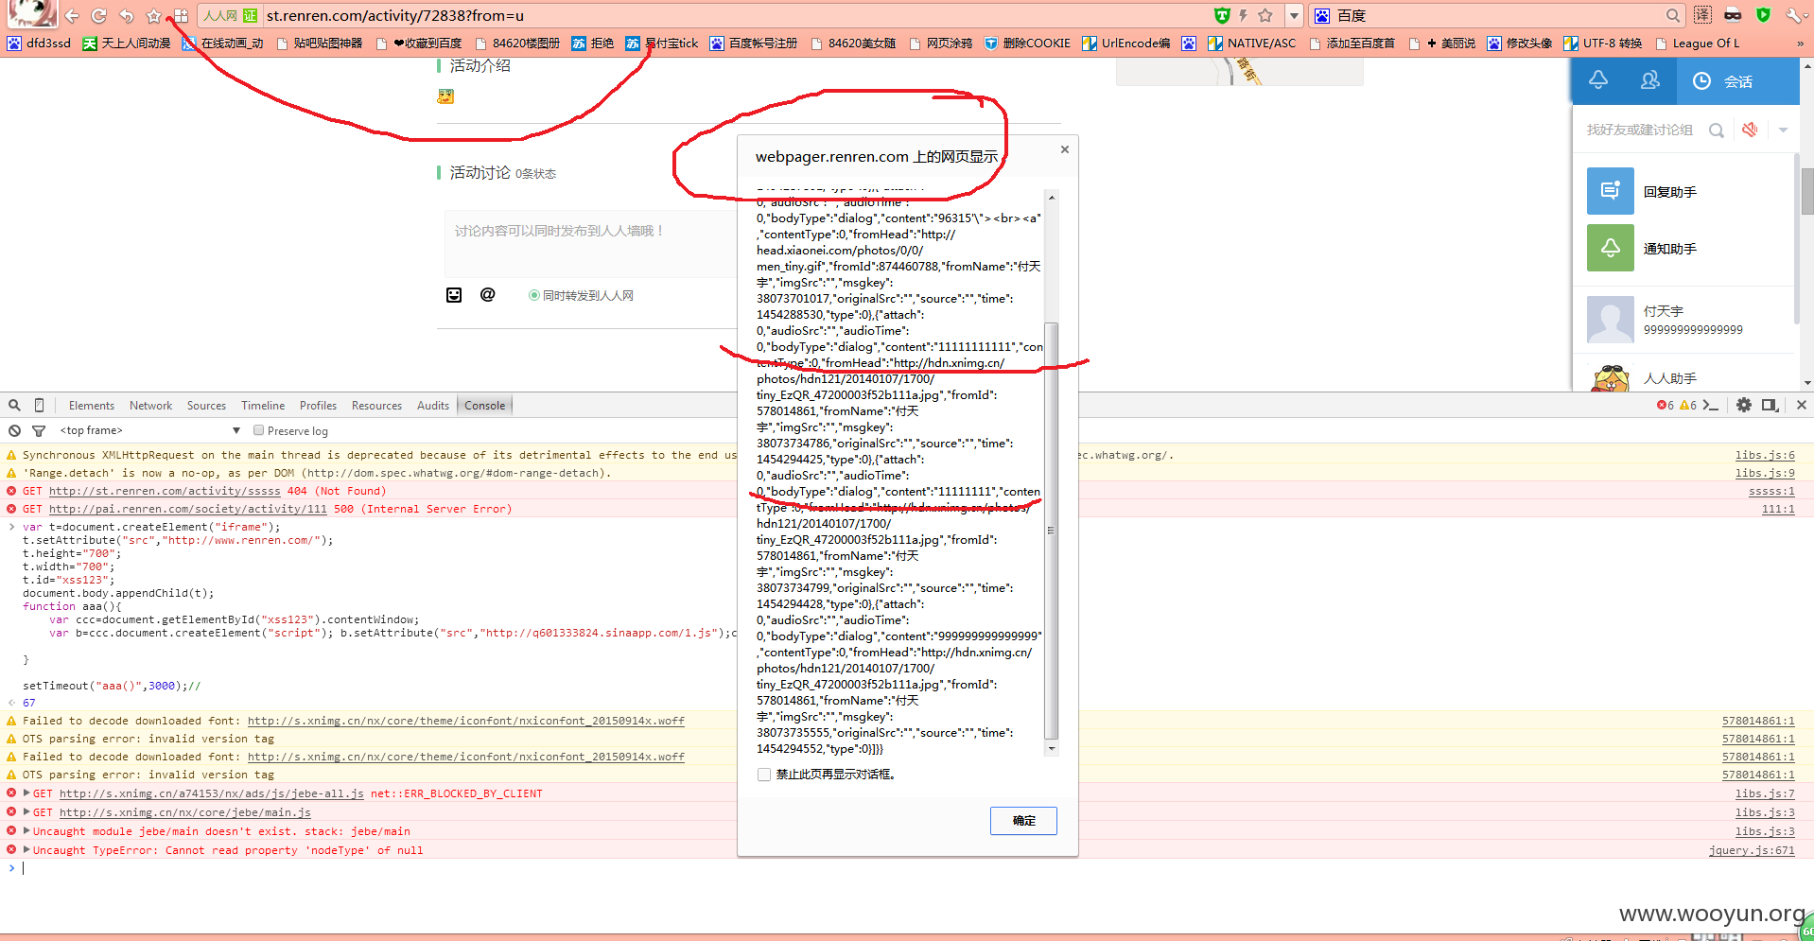Click the green shield security icon in address bar

click(1222, 15)
